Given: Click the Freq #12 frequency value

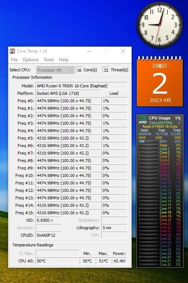Looking at the screenshot, I should (x=68, y=190).
